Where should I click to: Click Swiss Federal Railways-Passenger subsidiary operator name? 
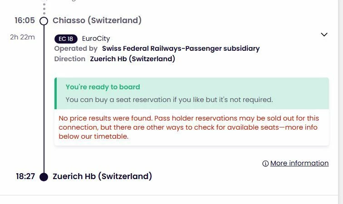coord(181,49)
